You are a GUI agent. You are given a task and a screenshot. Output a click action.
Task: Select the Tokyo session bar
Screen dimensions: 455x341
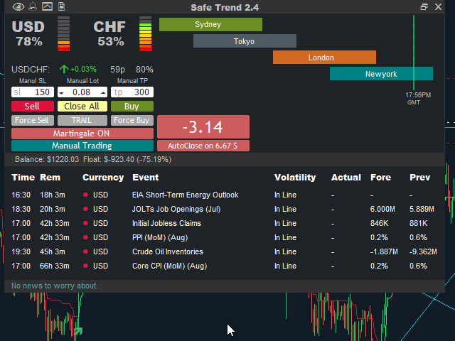tap(245, 41)
